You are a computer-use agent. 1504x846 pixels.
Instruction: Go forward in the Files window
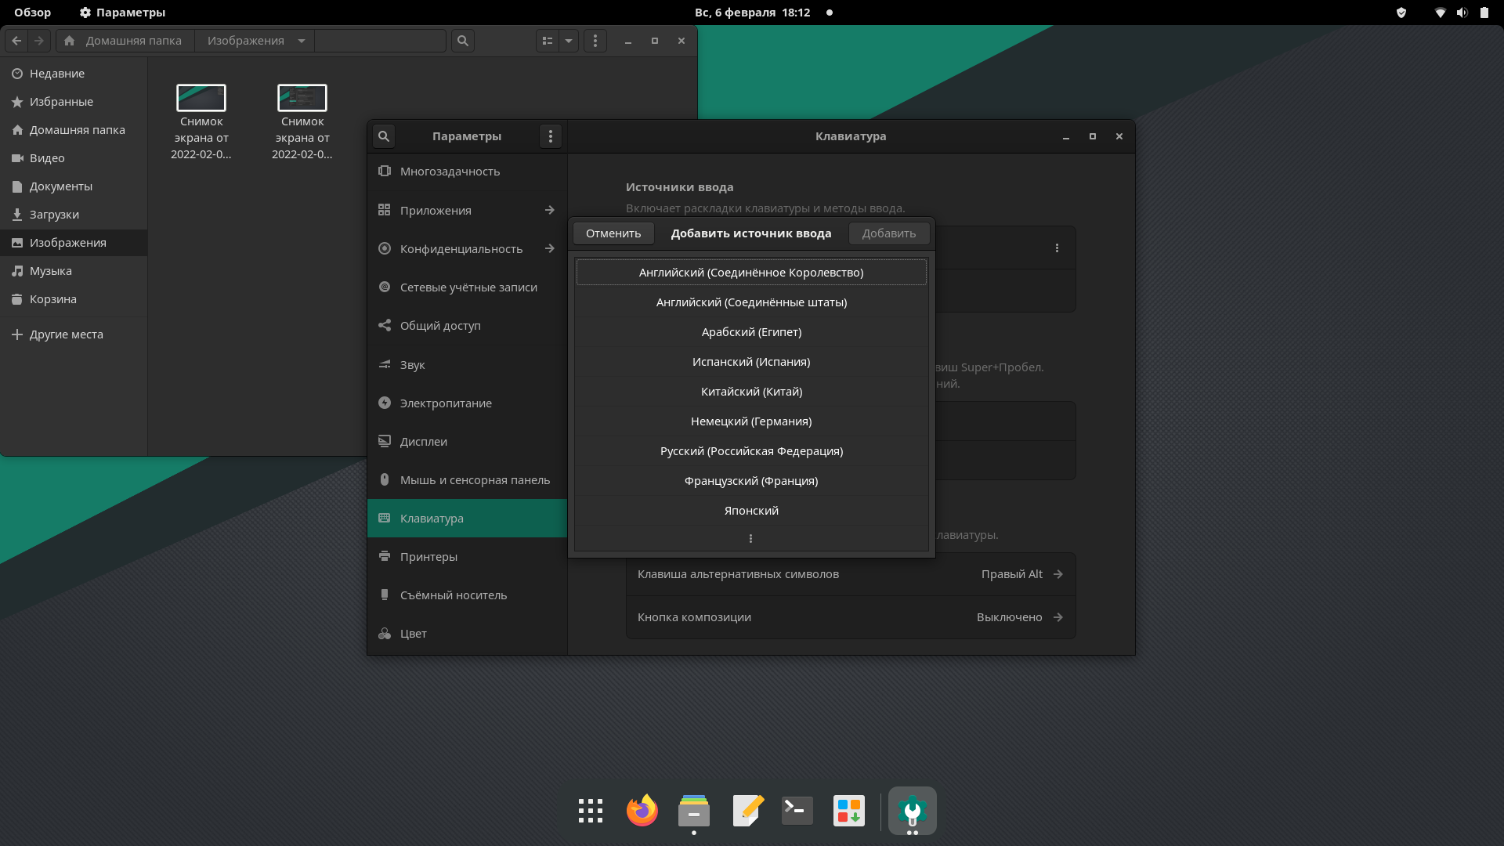39,41
